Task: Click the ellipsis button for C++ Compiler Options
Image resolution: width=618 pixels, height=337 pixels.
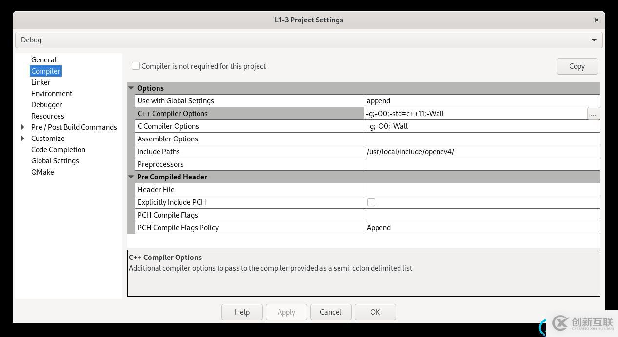Action: [x=594, y=114]
